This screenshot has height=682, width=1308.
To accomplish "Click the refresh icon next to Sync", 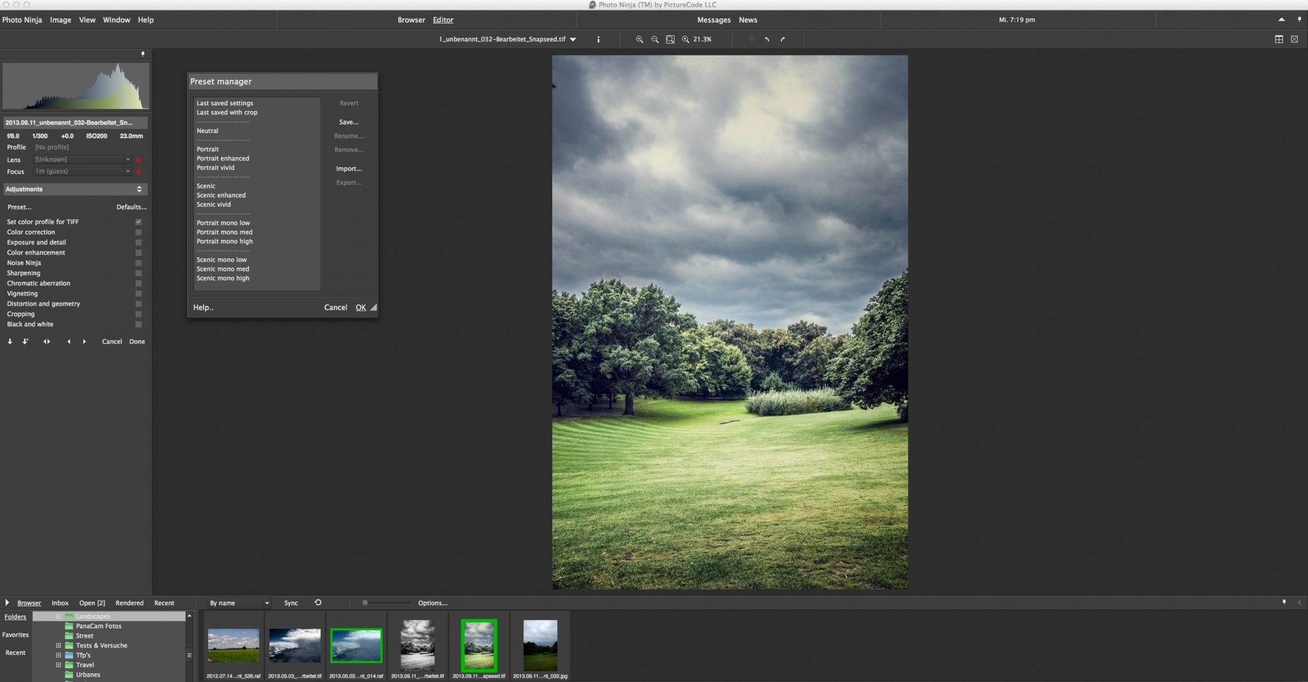I will click(318, 603).
